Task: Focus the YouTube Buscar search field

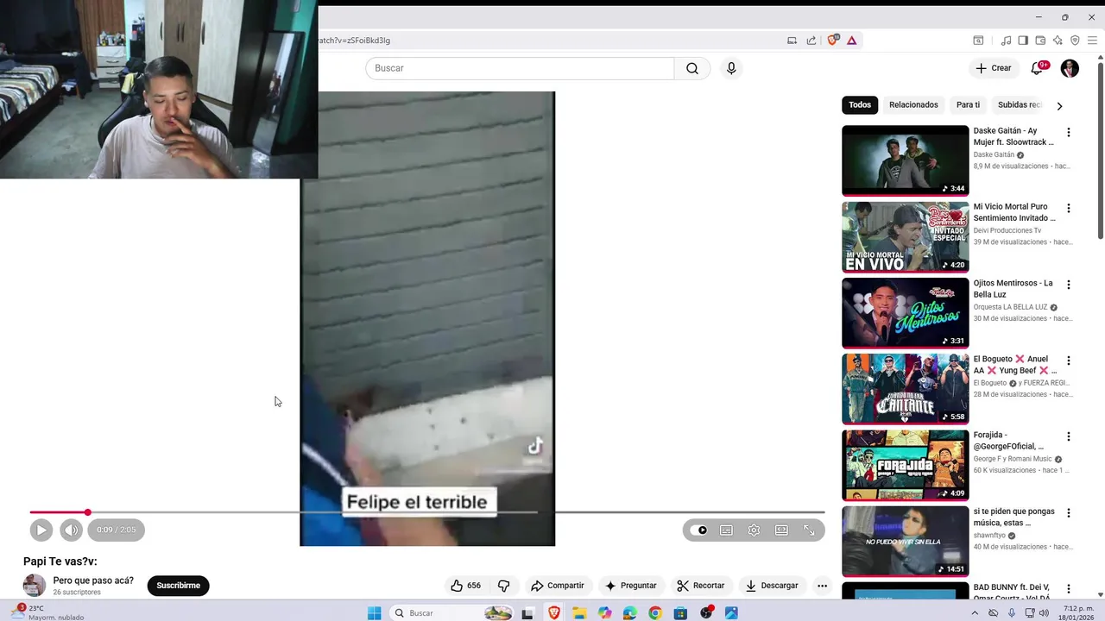Action: (x=520, y=68)
